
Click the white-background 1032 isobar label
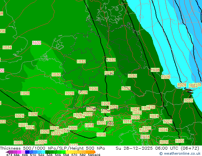tap(37, 43)
